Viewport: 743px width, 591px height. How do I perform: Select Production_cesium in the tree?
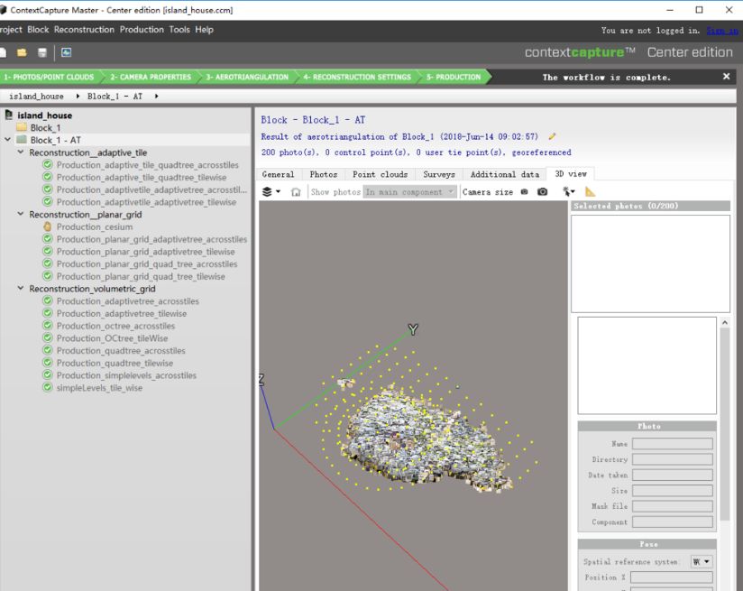pos(94,227)
